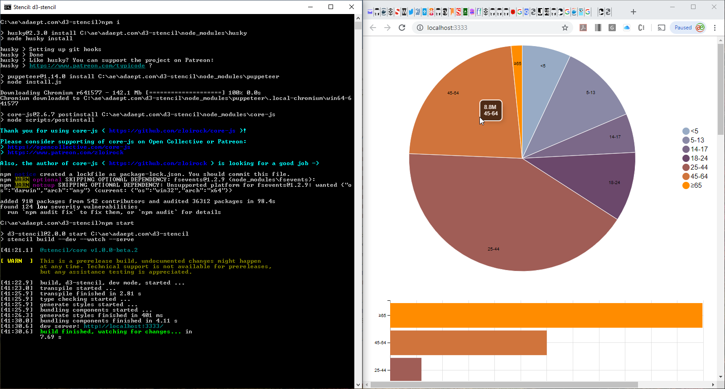Open the patreon.com/zloirock link

coord(65,152)
